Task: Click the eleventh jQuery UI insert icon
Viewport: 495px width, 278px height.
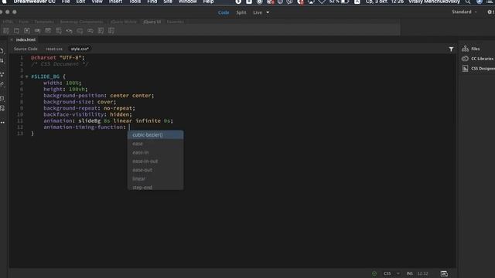Action: 111,31
